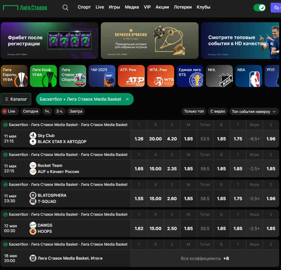Remove the Баскетбол Media Basket filter with X
281x270 pixels.
[127, 99]
